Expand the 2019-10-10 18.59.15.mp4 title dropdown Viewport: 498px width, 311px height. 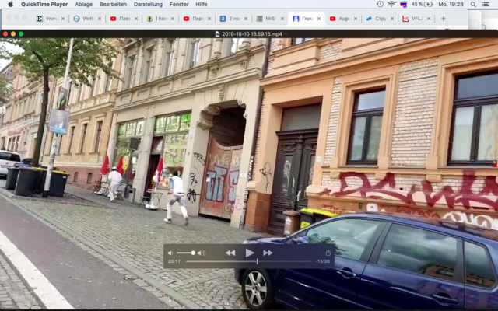(286, 33)
